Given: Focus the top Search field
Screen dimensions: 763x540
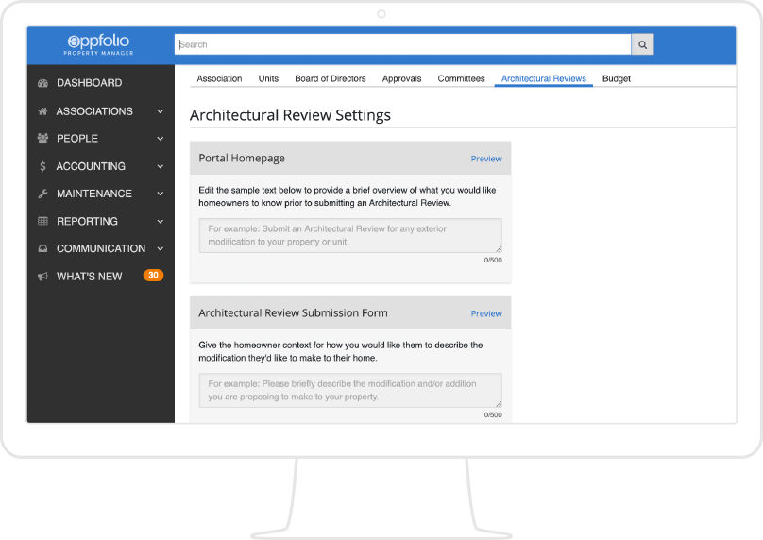Looking at the screenshot, I should click(x=403, y=44).
